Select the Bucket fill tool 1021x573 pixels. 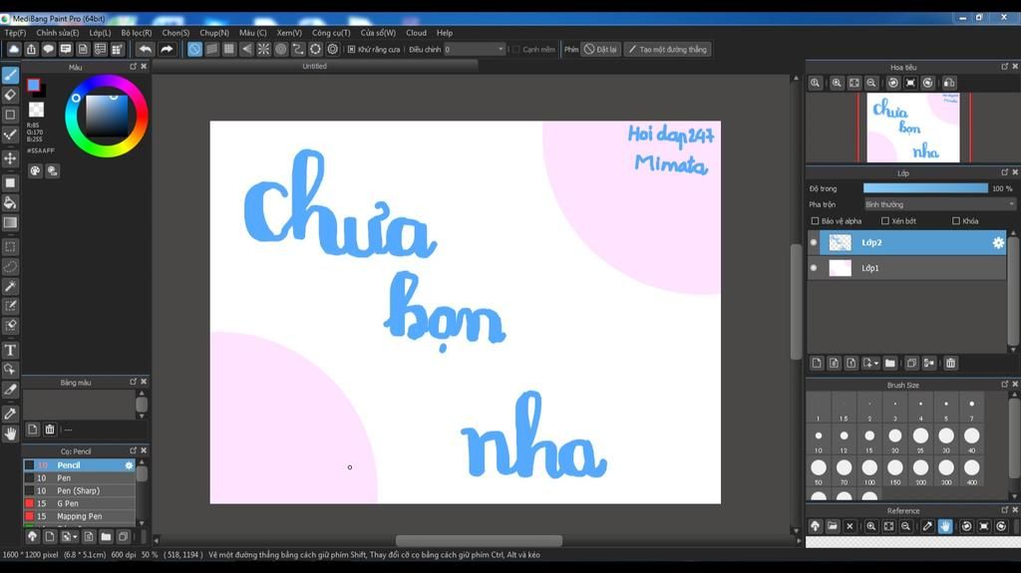(x=10, y=202)
